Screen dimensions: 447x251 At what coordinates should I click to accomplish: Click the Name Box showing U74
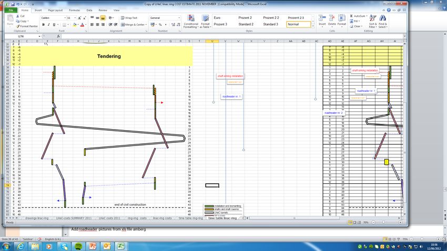(x=21, y=36)
